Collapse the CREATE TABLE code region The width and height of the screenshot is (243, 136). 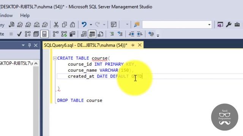pyautogui.click(x=55, y=58)
